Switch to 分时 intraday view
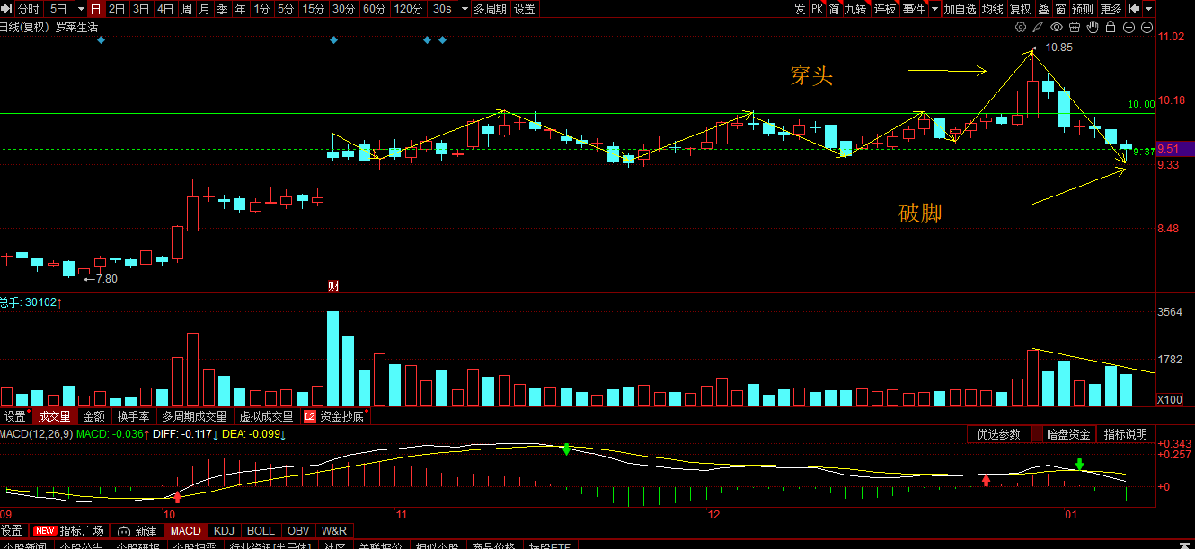 (x=29, y=9)
